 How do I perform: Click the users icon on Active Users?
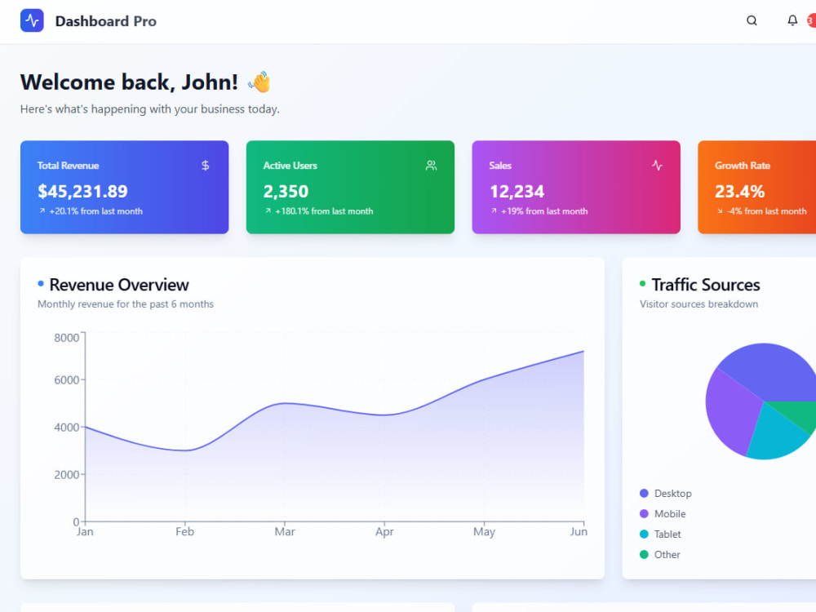431,166
